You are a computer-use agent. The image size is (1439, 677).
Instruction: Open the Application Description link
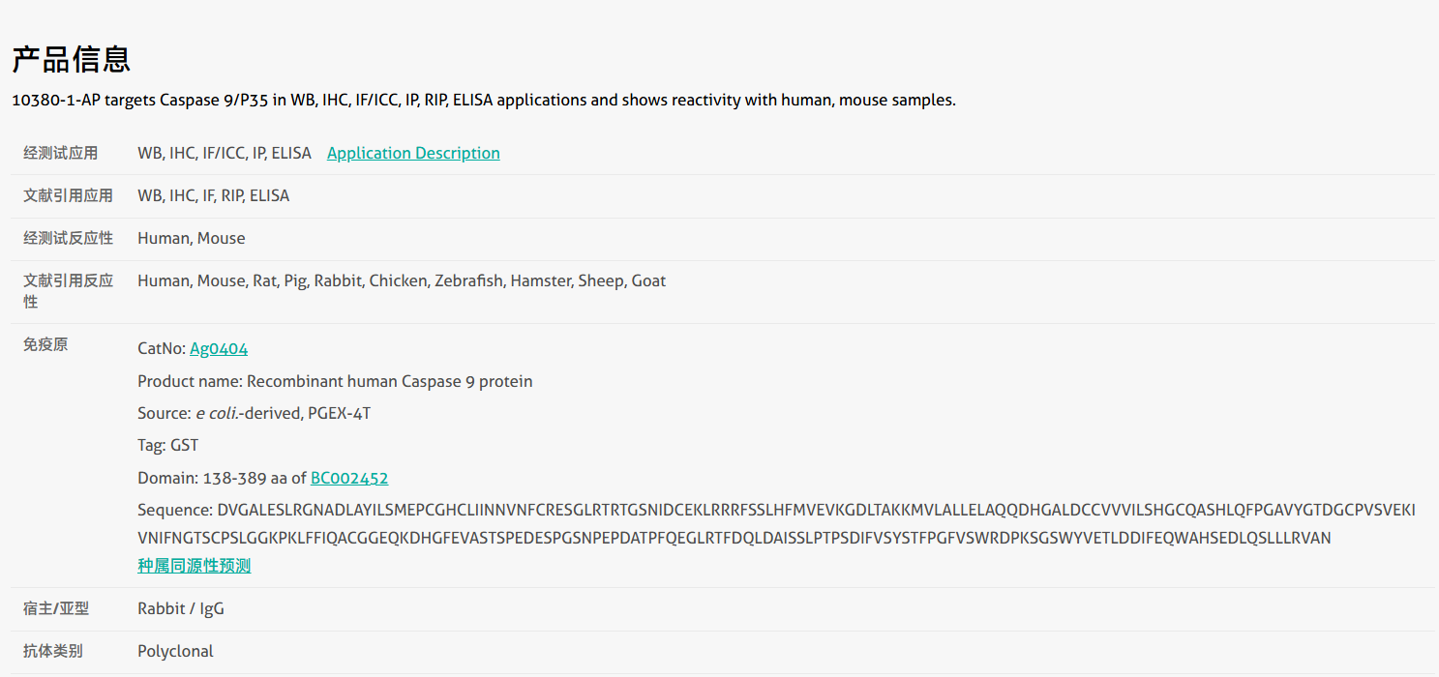(x=413, y=153)
